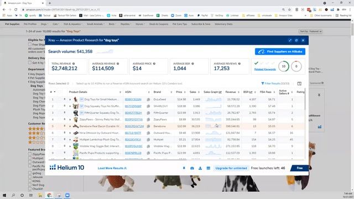
Task: Select 4 stars & up rating filter
Action: (36, 129)
